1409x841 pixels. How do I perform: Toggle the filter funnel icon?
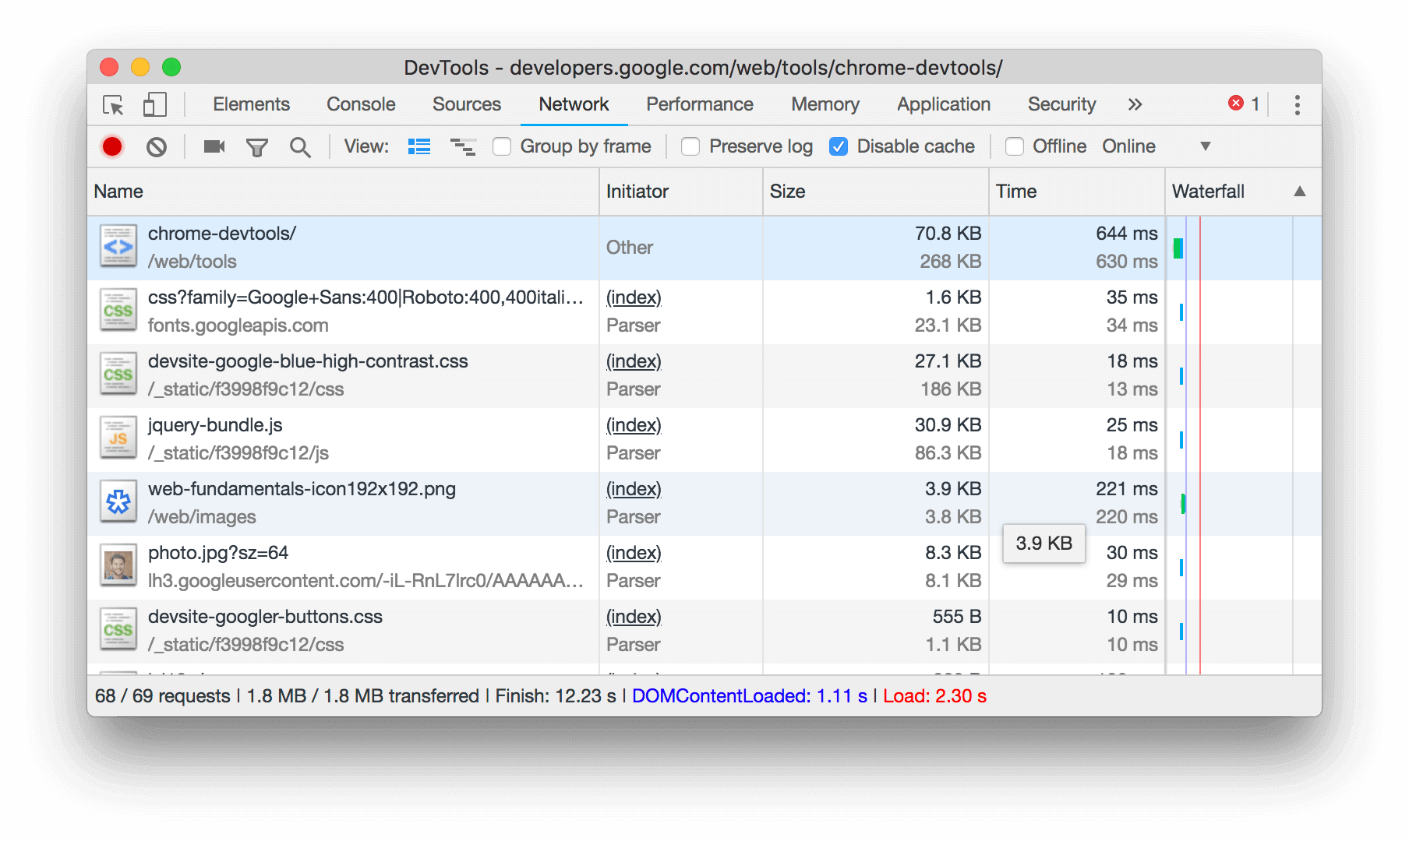257,147
